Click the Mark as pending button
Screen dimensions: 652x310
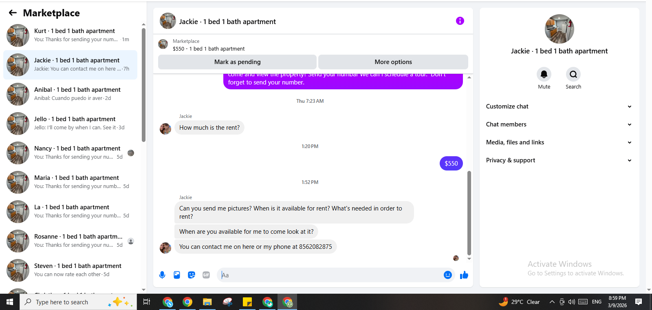pyautogui.click(x=237, y=62)
